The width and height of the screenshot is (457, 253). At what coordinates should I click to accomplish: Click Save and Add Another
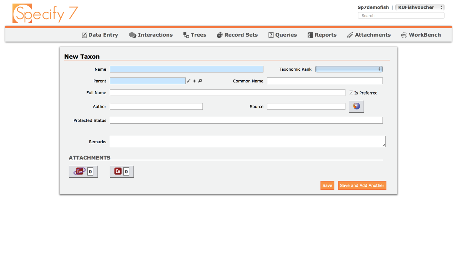(x=362, y=185)
